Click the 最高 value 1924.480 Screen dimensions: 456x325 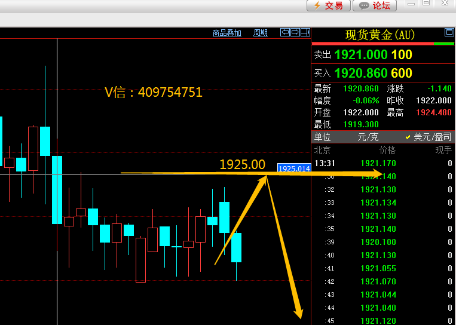click(x=434, y=112)
